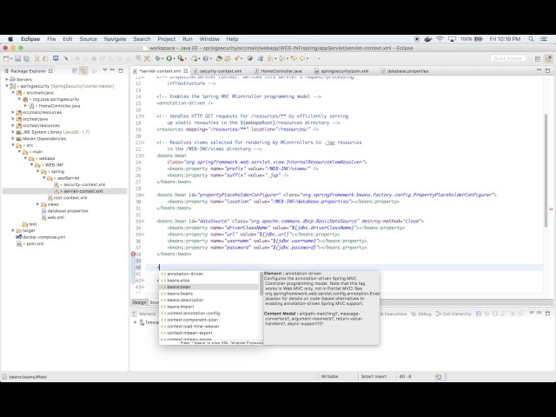Minimize the Package Explorer panel
The height and width of the screenshot is (417, 556).
pyautogui.click(x=112, y=70)
